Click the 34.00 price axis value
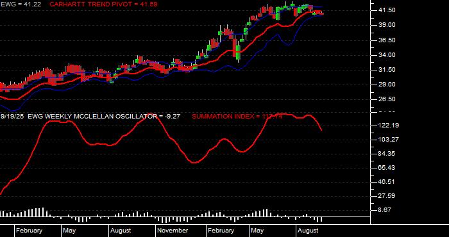The width and height of the screenshot is (449, 237). click(387, 55)
